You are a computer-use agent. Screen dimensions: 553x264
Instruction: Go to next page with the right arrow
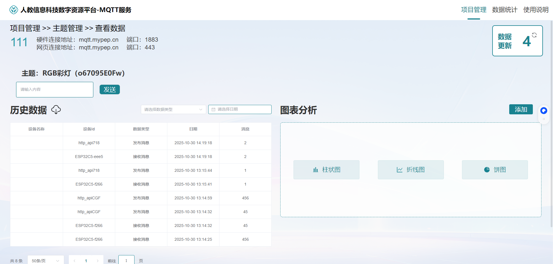pyautogui.click(x=97, y=261)
